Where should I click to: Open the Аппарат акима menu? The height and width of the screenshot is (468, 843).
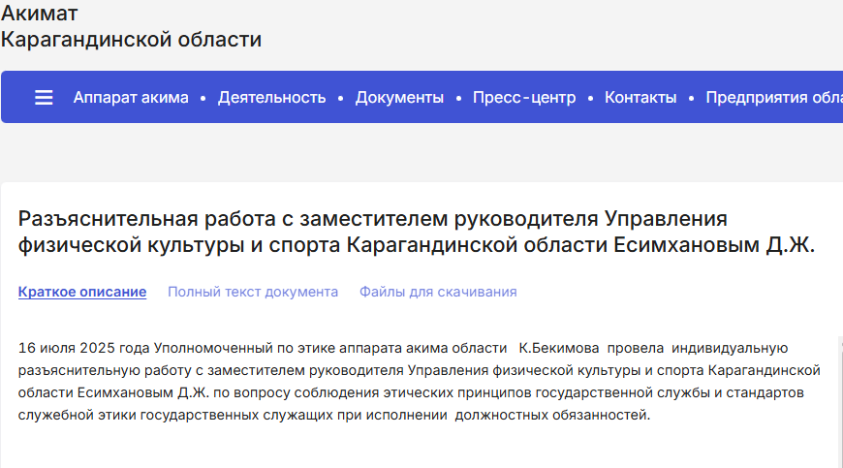(131, 98)
